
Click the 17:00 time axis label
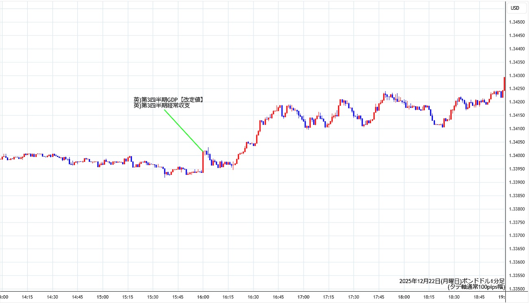(304, 297)
